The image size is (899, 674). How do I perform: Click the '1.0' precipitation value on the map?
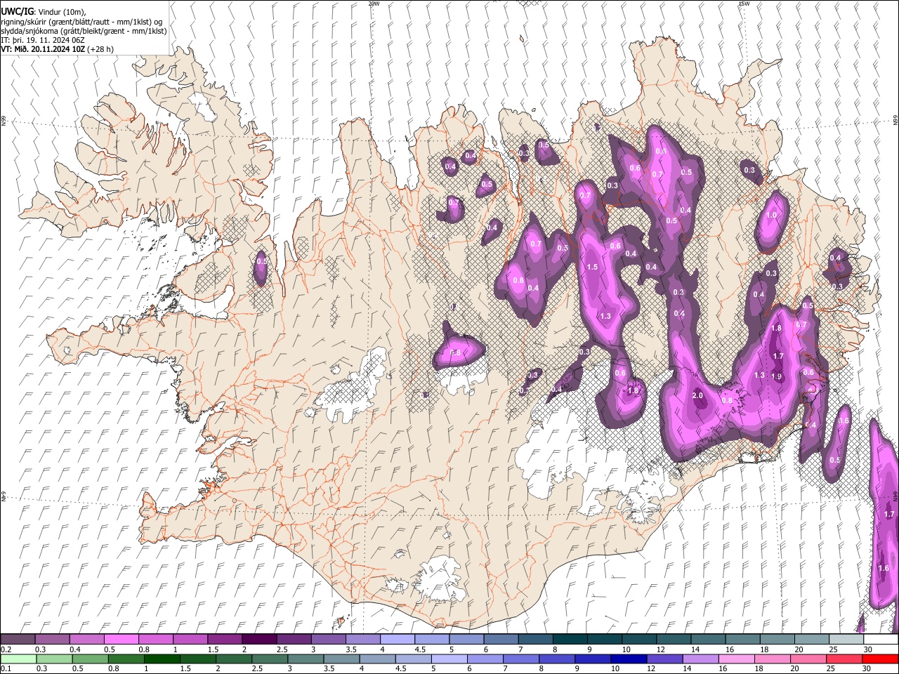(x=772, y=215)
